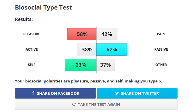Click the OTHER label
The image size is (189, 112).
tap(161, 65)
